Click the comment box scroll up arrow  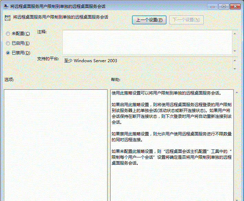(235, 34)
